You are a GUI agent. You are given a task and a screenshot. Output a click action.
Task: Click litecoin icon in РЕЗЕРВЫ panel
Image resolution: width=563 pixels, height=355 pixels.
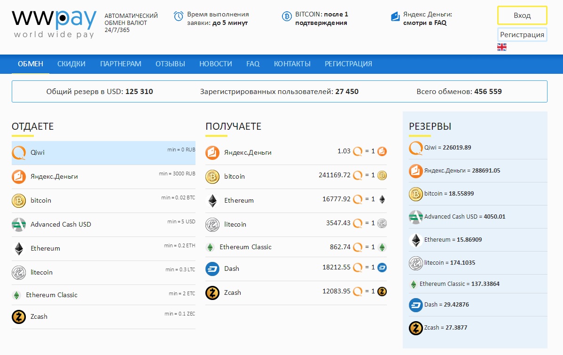416,263
